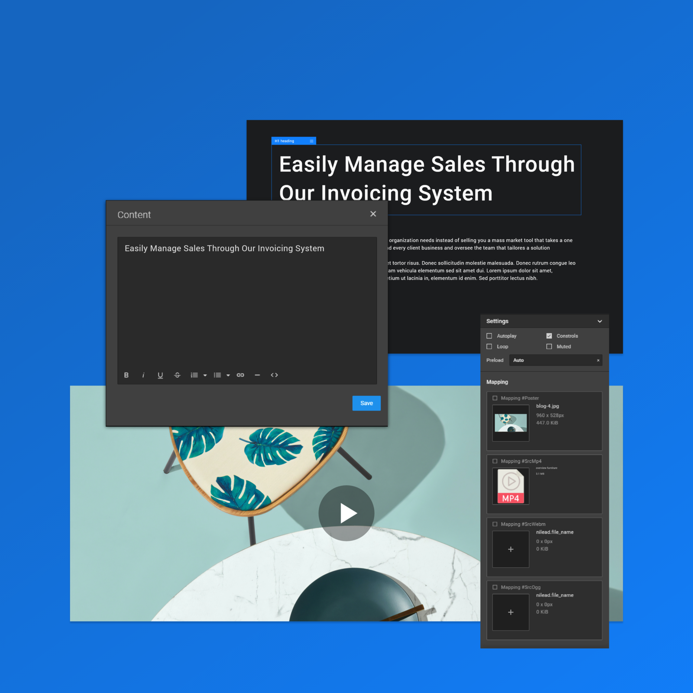This screenshot has width=693, height=693.
Task: Select the blog-4.jpg file name
Action: pyautogui.click(x=547, y=406)
